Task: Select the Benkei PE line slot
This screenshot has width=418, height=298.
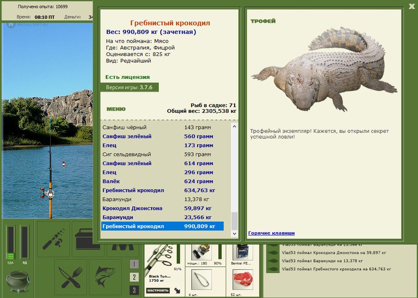Action: [241, 252]
